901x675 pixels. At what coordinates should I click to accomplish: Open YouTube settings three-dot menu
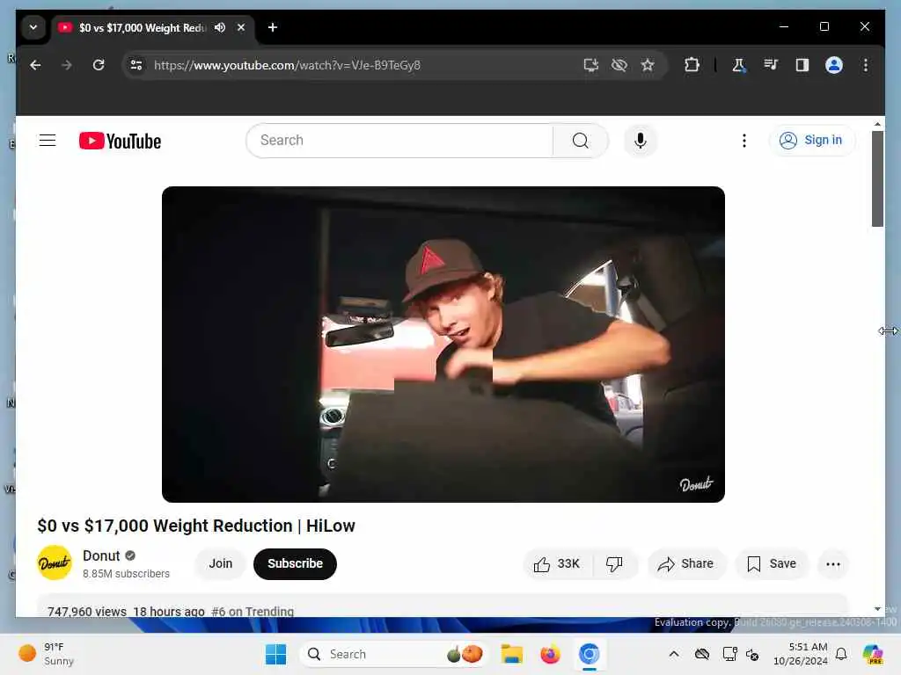point(744,141)
